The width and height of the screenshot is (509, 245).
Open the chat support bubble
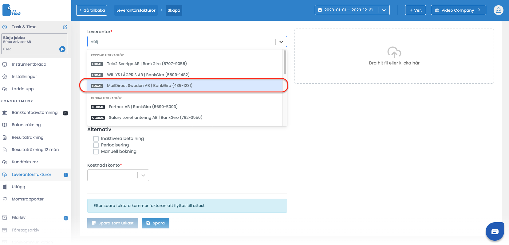(x=495, y=231)
